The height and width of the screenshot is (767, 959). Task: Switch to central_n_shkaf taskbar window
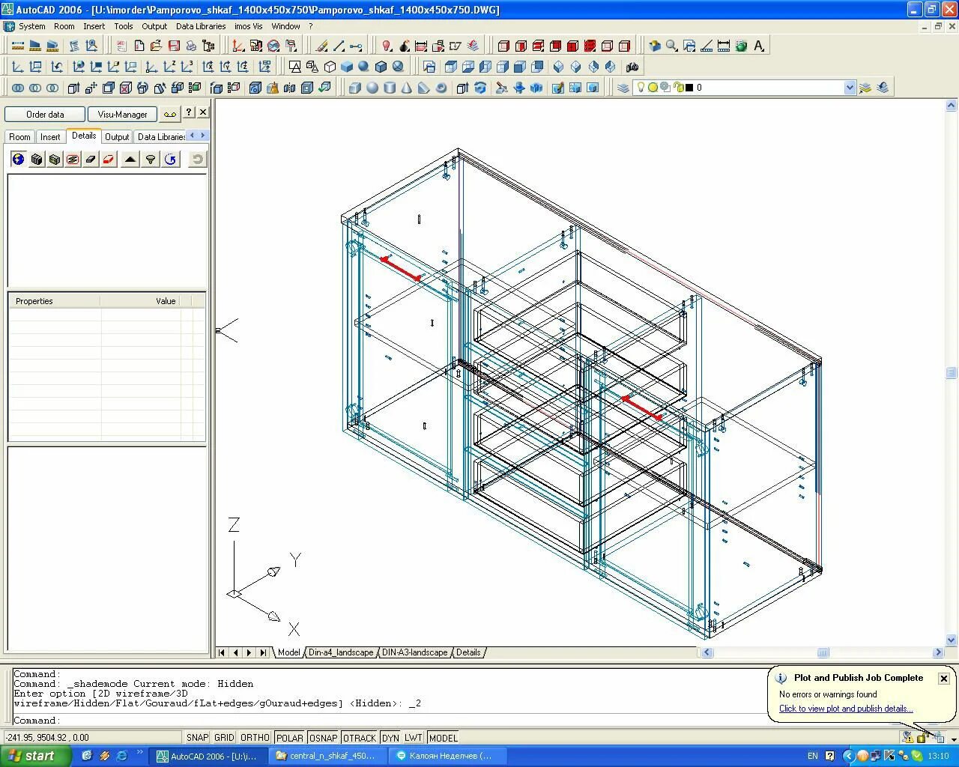click(x=327, y=756)
